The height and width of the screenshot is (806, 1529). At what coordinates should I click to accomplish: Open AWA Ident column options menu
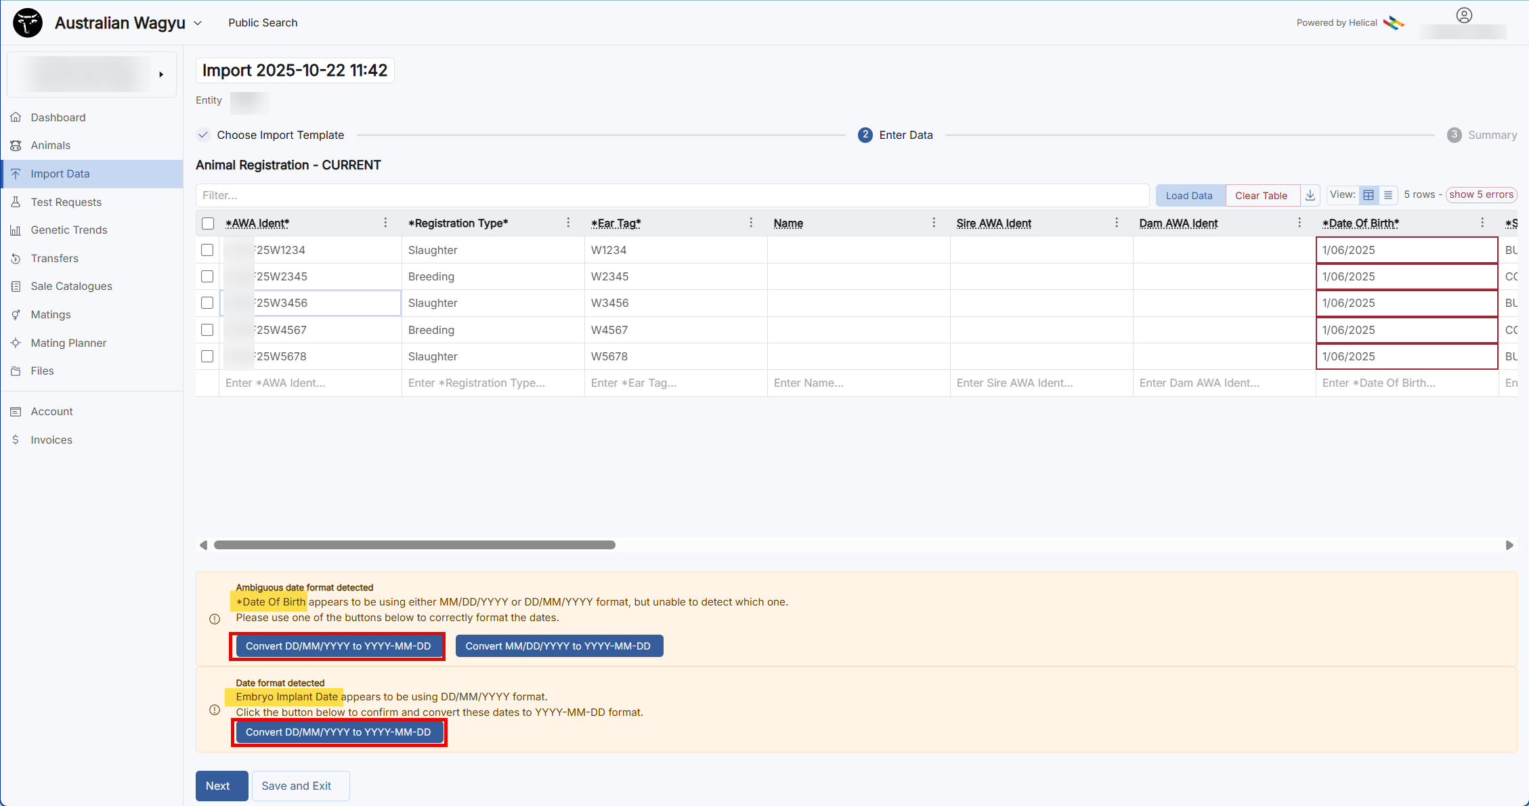(x=385, y=223)
